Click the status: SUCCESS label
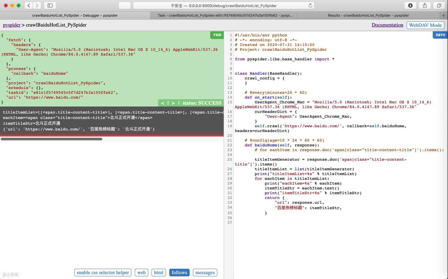The height and width of the screenshot is (279, 448). (202, 103)
